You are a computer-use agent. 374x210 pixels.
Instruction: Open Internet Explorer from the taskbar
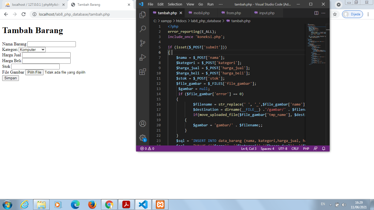coord(24,205)
